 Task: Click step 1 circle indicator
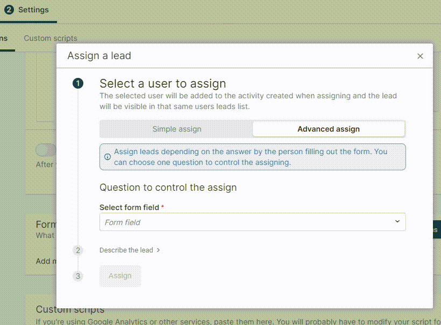[78, 83]
